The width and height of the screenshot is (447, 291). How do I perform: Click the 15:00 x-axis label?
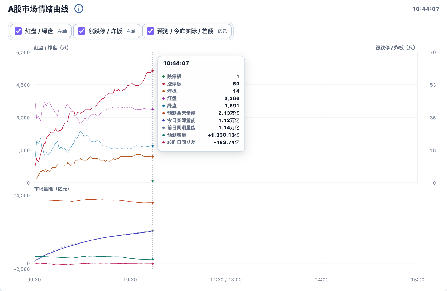coord(418,280)
